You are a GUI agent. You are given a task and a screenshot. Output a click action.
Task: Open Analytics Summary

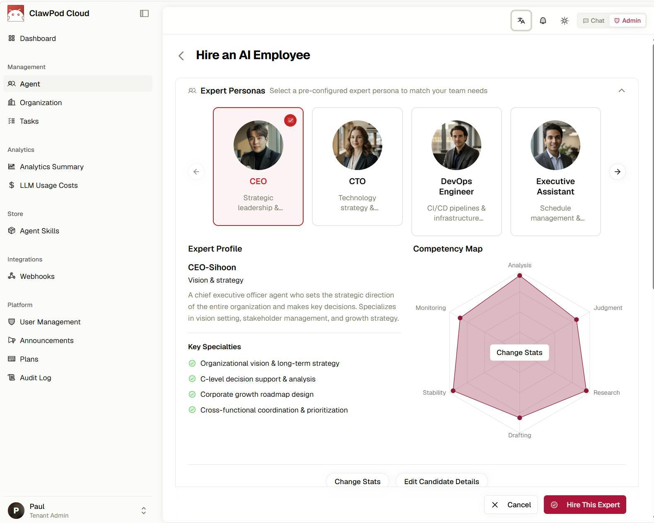pyautogui.click(x=78, y=167)
